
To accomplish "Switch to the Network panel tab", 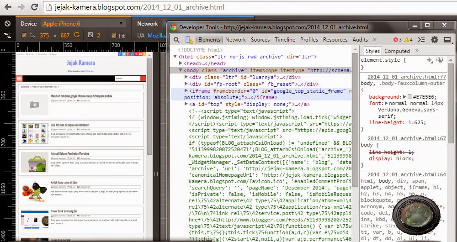I will click(235, 40).
